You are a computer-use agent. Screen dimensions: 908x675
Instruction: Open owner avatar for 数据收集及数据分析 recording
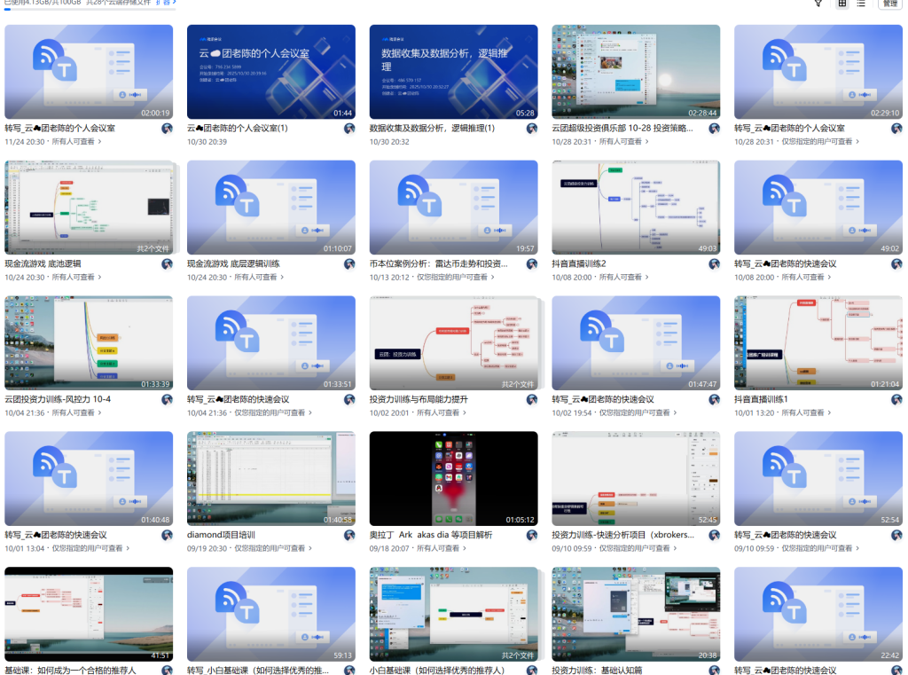(532, 129)
